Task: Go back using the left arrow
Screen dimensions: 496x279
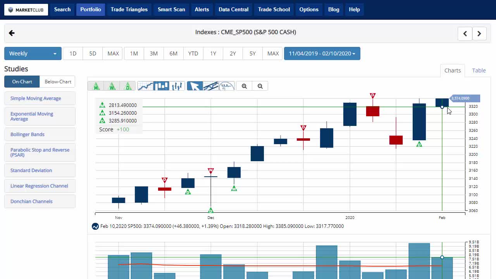Action: coord(12,33)
